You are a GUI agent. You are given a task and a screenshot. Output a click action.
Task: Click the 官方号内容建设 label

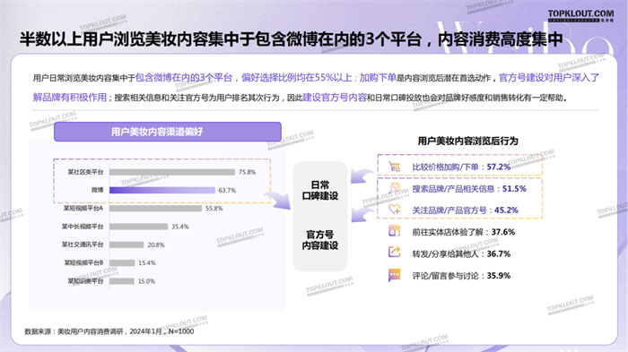coord(320,240)
